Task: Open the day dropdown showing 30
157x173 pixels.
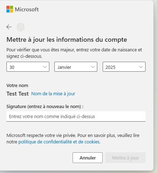Action: [28, 67]
